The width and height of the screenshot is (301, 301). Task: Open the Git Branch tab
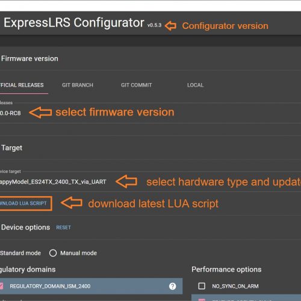tap(78, 85)
